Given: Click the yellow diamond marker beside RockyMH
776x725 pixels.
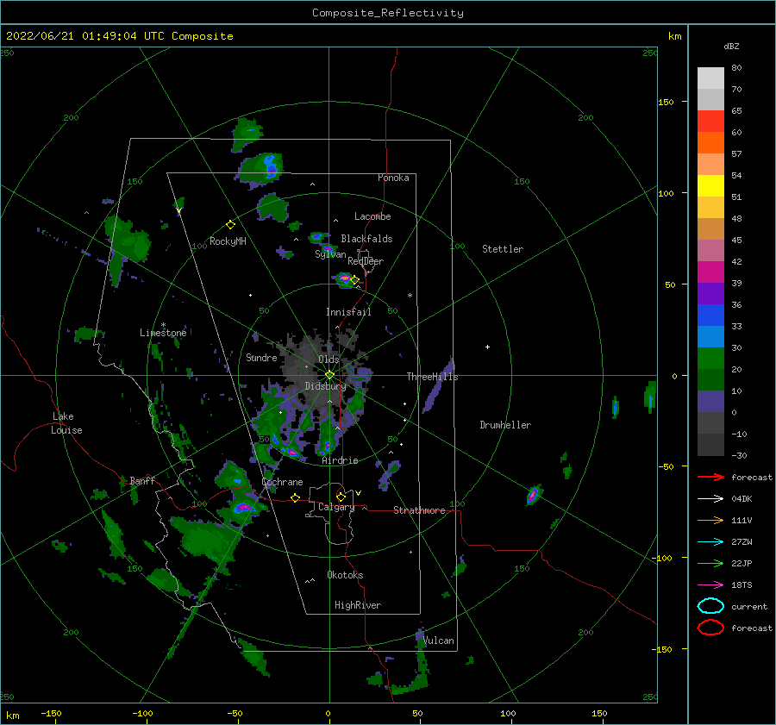Looking at the screenshot, I should click(230, 225).
